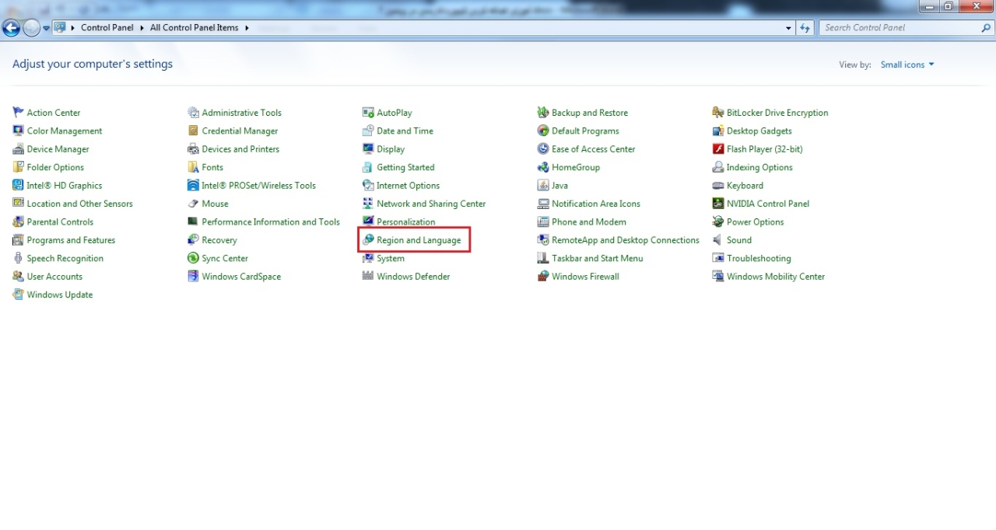Click the Refresh button by address bar
Viewport: 996px width, 530px height.
point(806,28)
